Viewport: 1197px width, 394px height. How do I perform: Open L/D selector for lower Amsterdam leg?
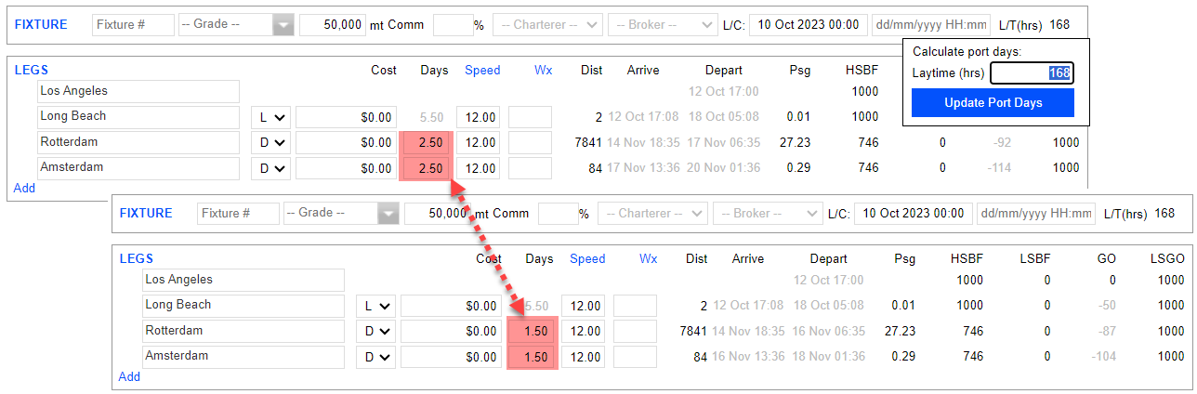(376, 357)
